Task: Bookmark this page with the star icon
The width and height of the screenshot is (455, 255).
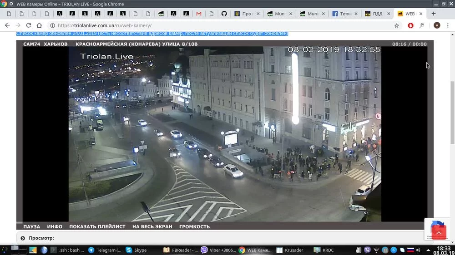Action: (396, 25)
